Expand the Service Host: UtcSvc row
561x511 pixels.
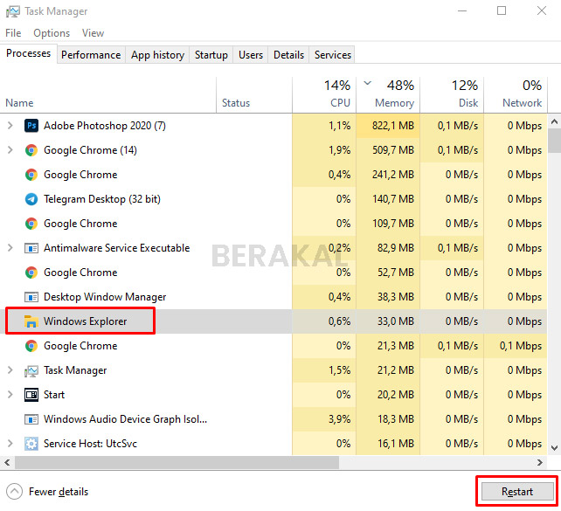pos(10,444)
